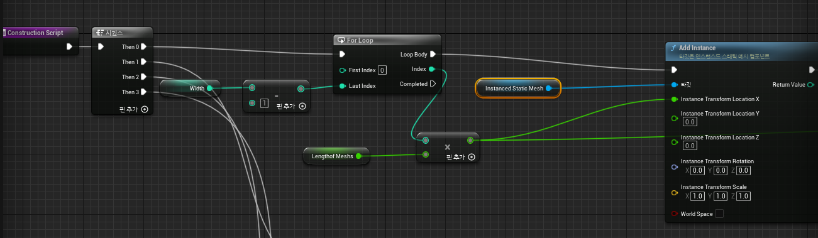Click the For Loop Completed pin
The width and height of the screenshot is (818, 238).
433,84
